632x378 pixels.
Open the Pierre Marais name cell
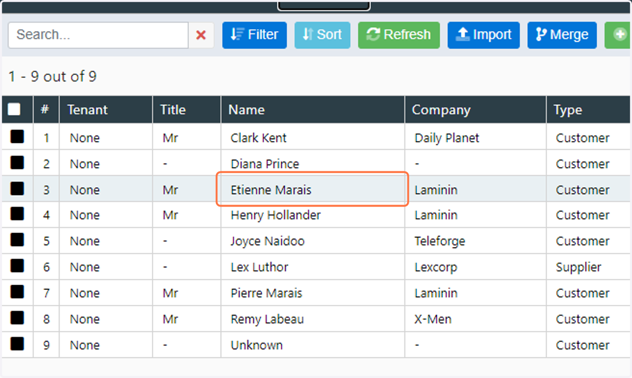click(x=313, y=293)
